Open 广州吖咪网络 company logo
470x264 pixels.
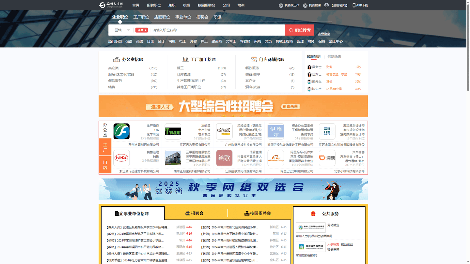pyautogui.click(x=224, y=131)
